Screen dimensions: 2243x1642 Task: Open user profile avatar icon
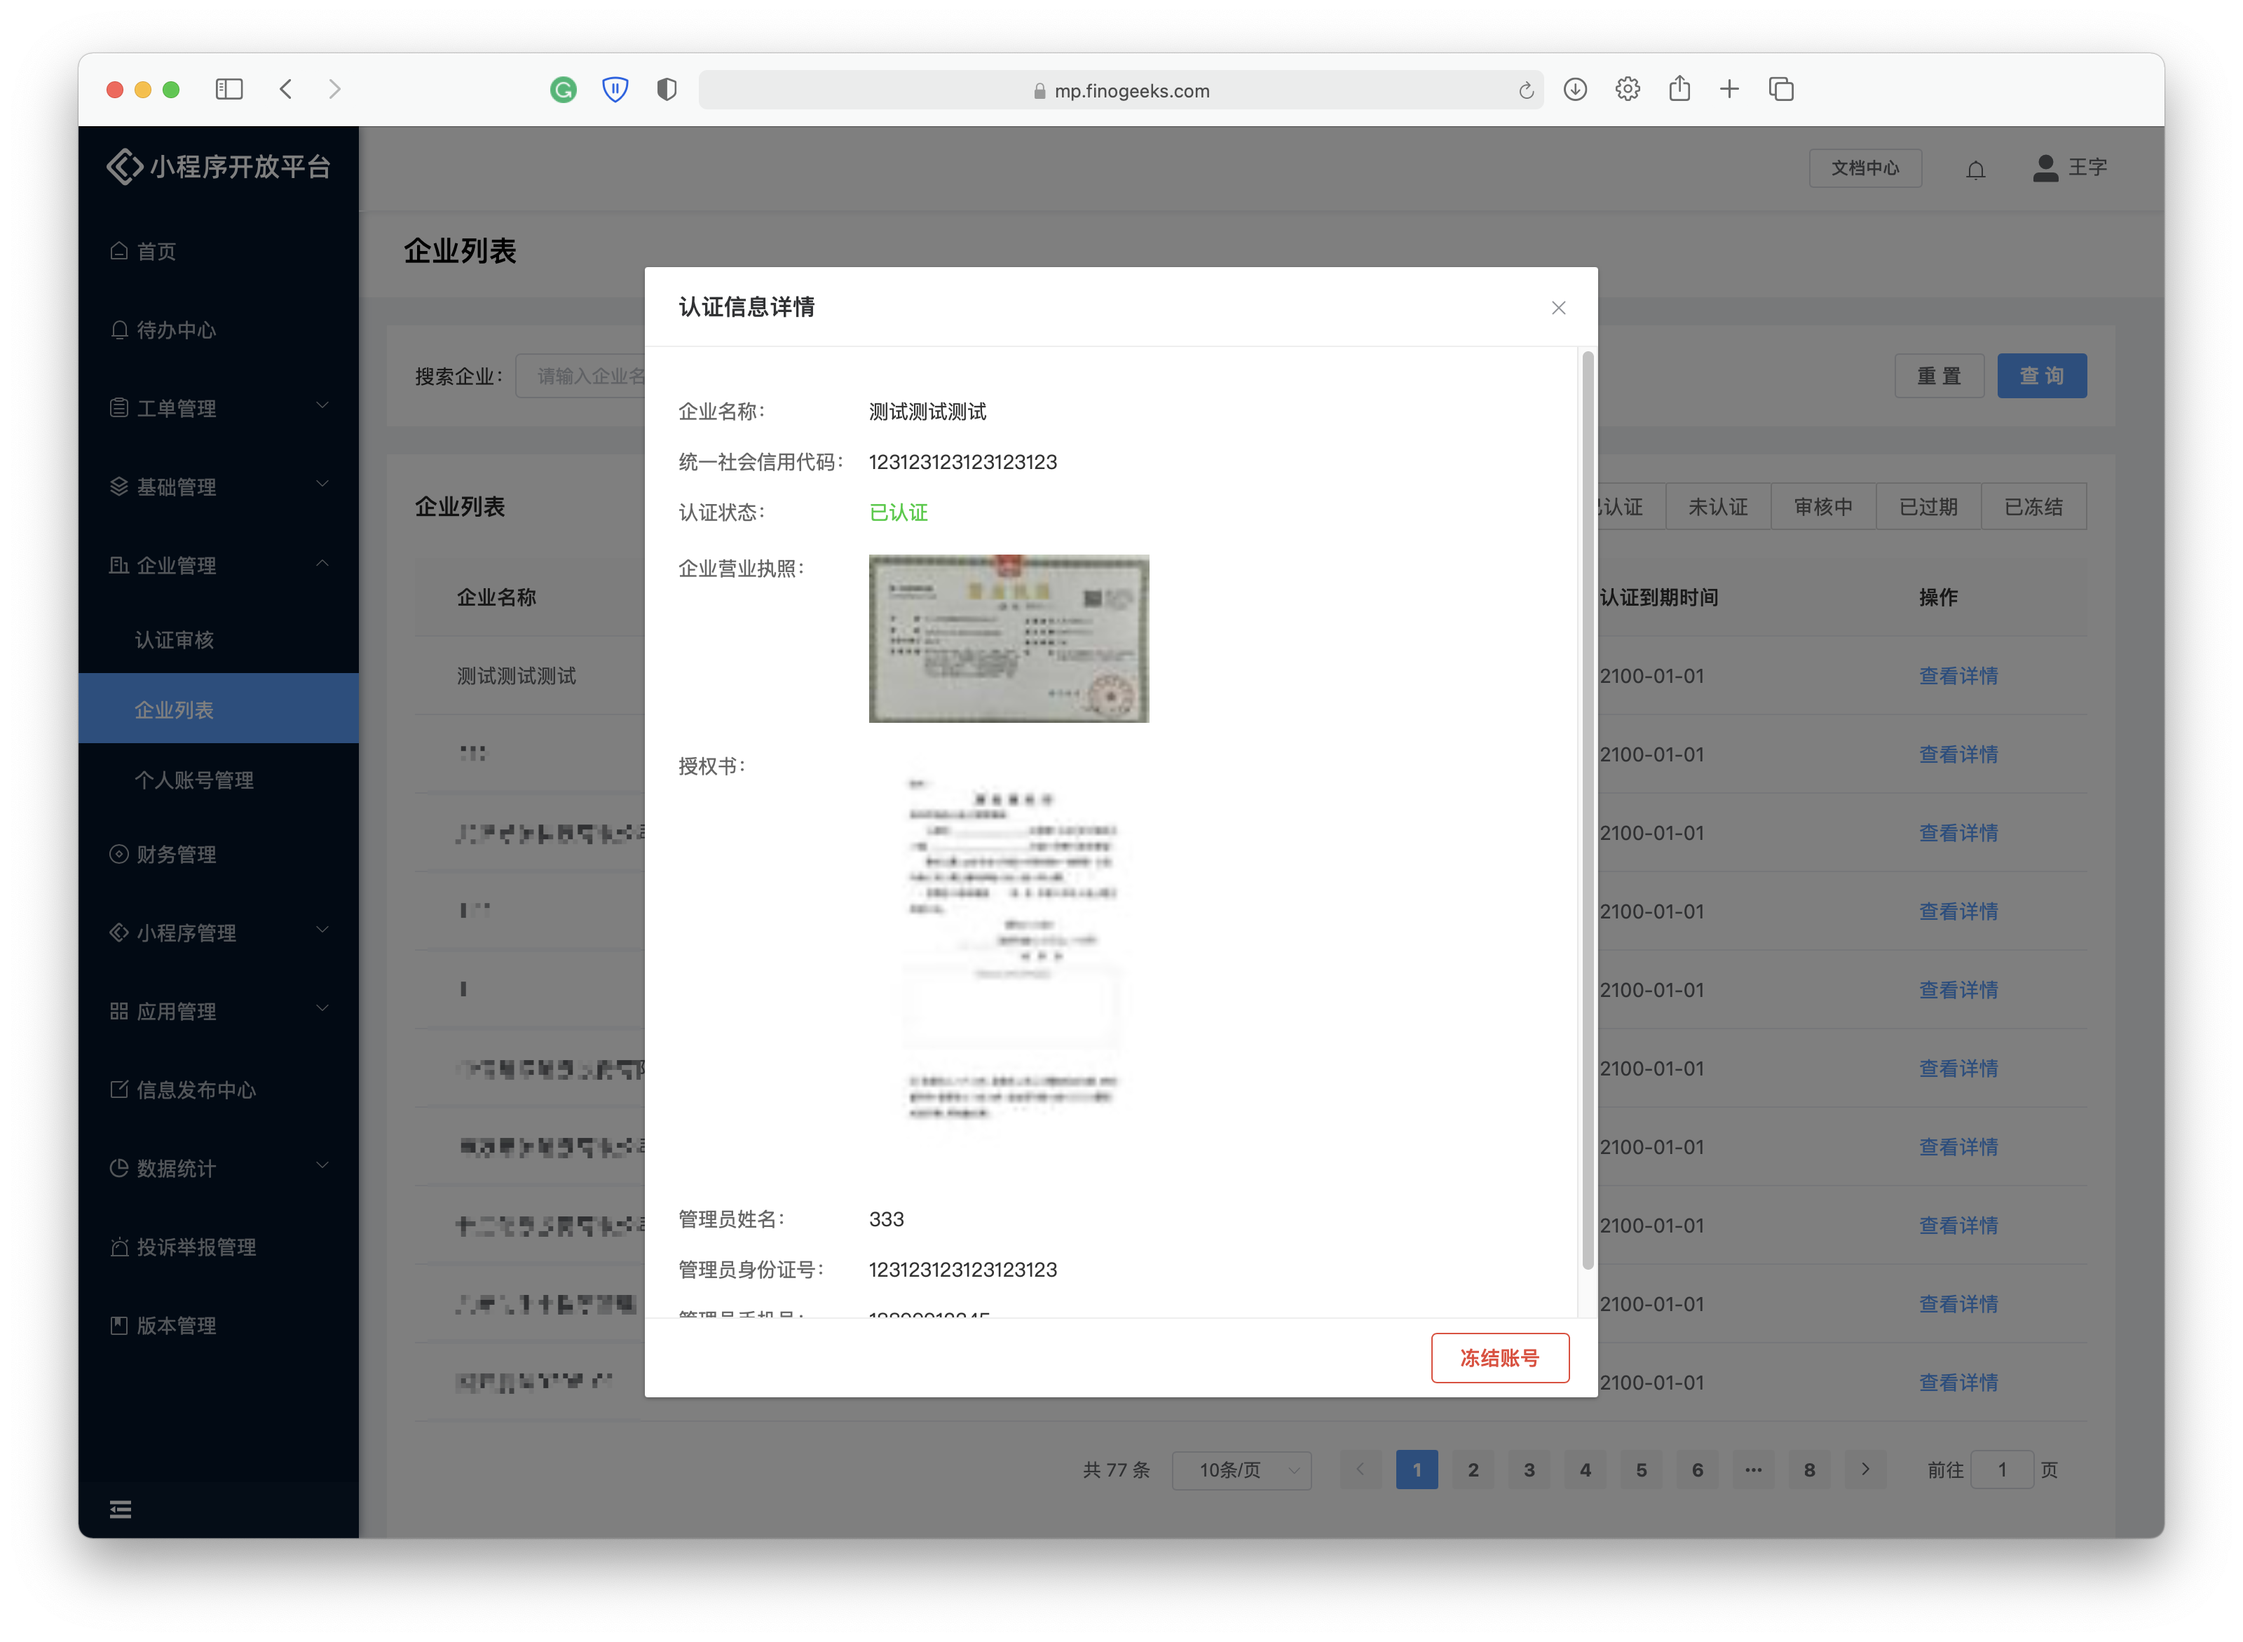[x=2044, y=167]
